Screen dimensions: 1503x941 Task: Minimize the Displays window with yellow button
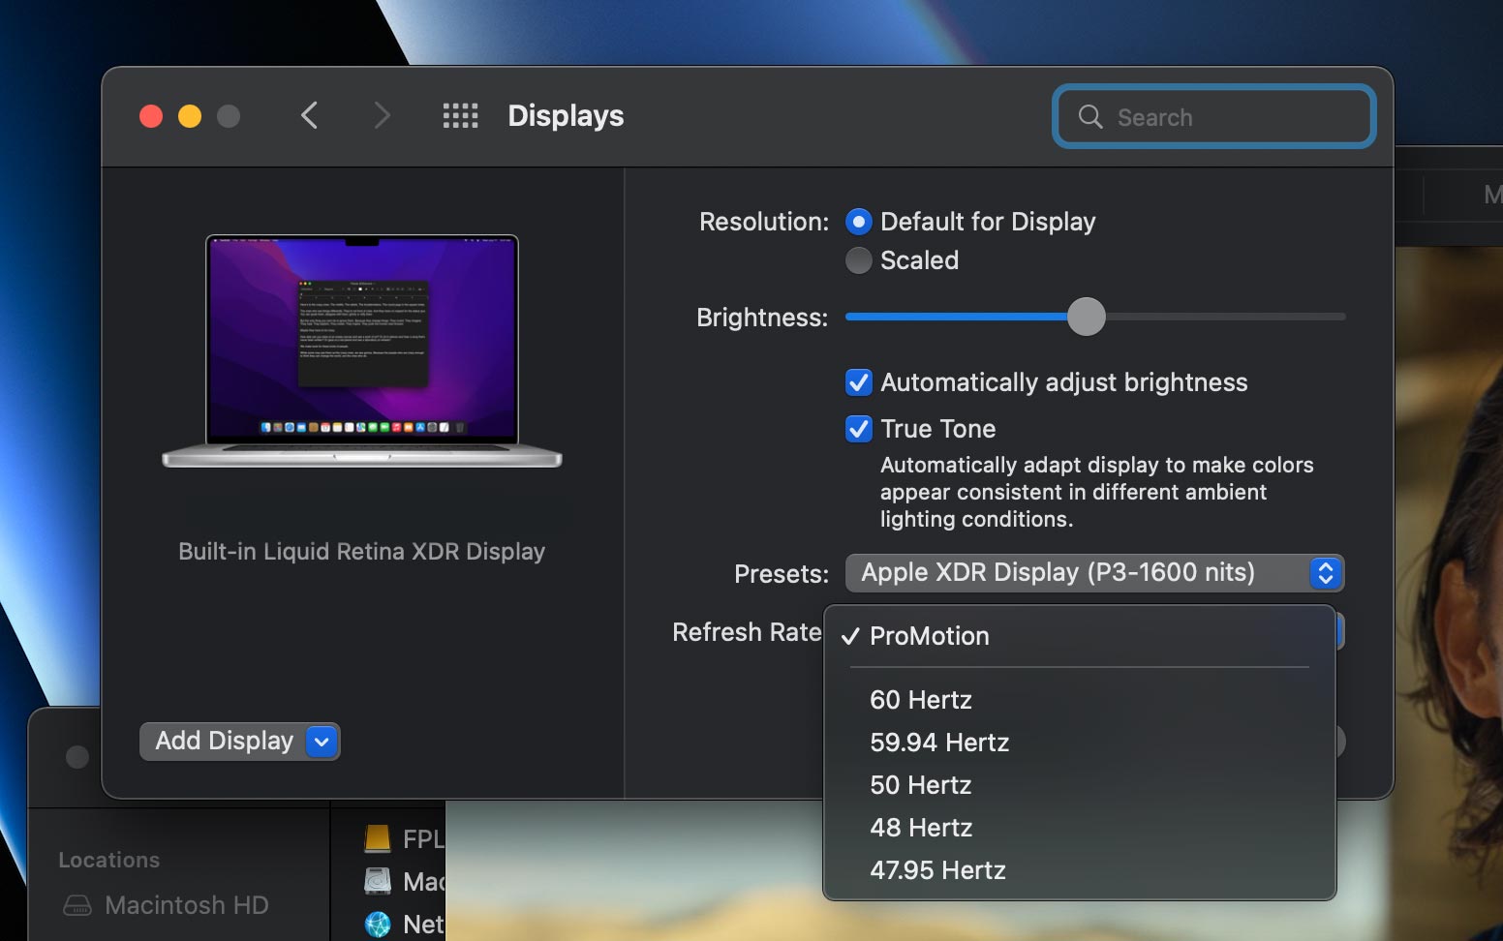(190, 116)
